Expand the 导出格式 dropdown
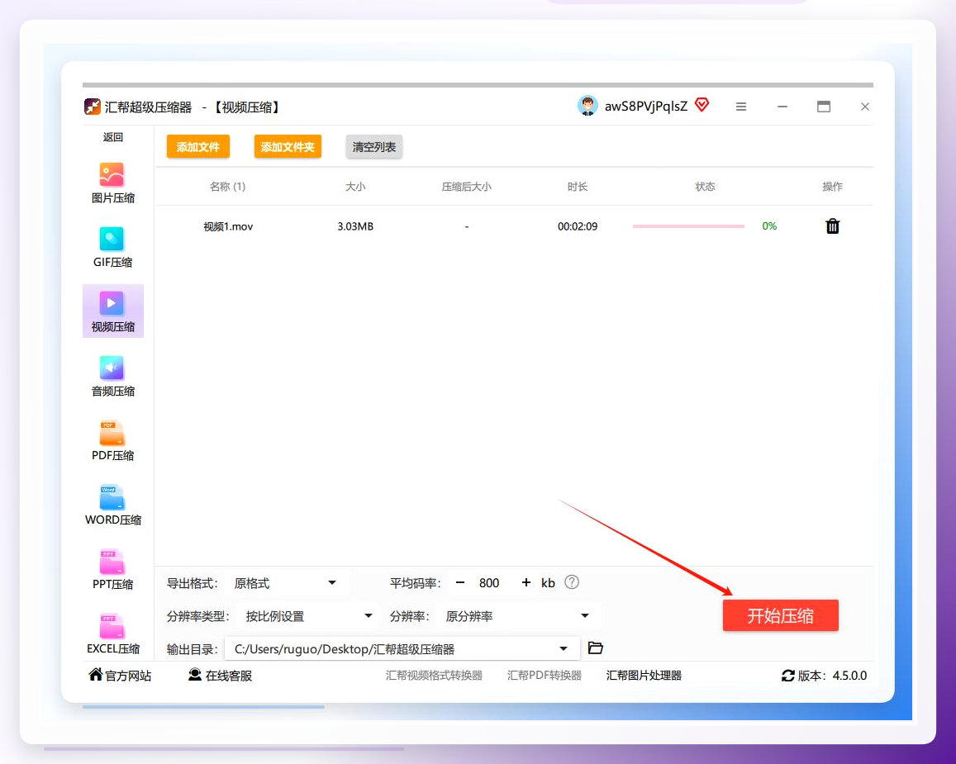Screen dimensions: 956x764 coord(287,583)
